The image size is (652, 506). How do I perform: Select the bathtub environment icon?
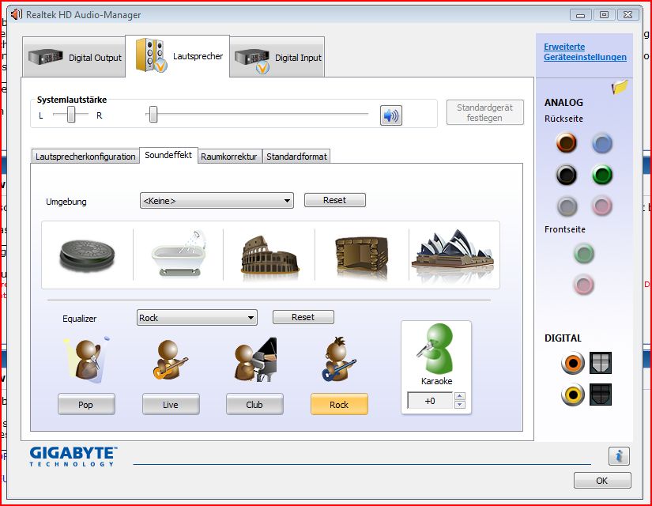(179, 253)
